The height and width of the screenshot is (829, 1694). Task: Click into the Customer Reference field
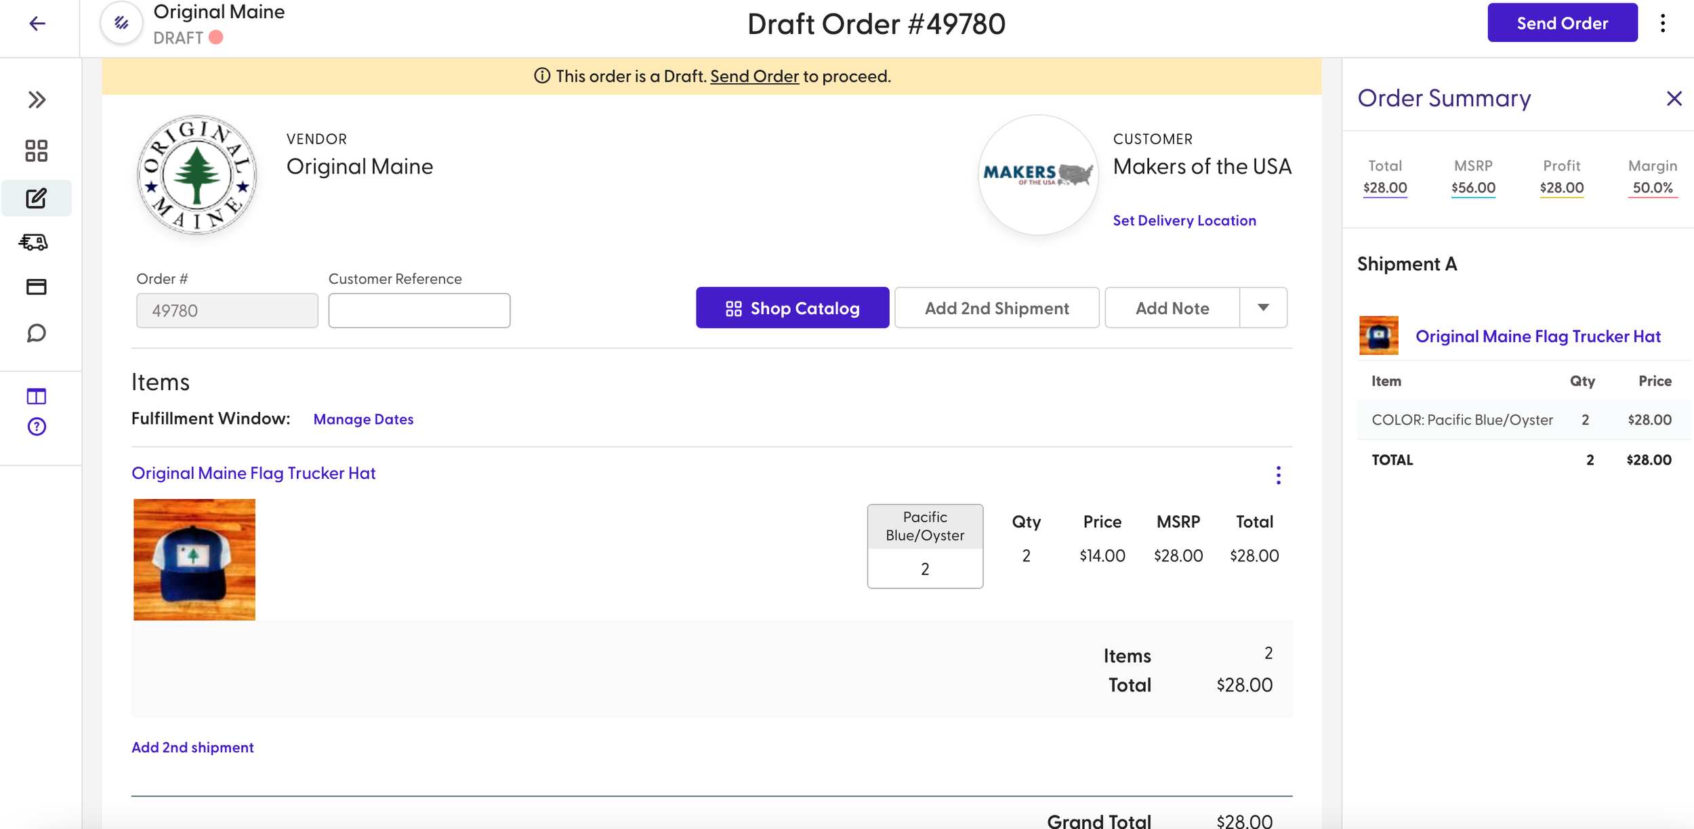point(419,311)
